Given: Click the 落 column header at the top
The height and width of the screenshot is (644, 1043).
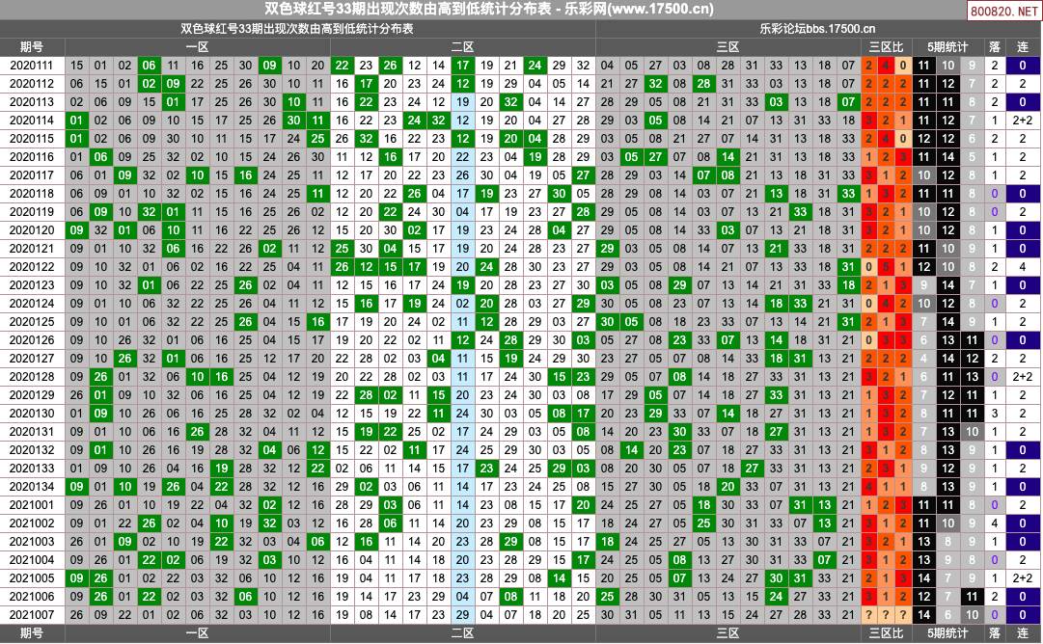Looking at the screenshot, I should coord(995,47).
